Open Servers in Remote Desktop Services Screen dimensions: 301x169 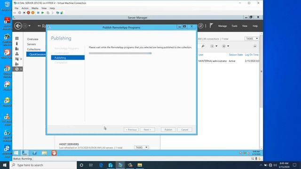point(32,44)
